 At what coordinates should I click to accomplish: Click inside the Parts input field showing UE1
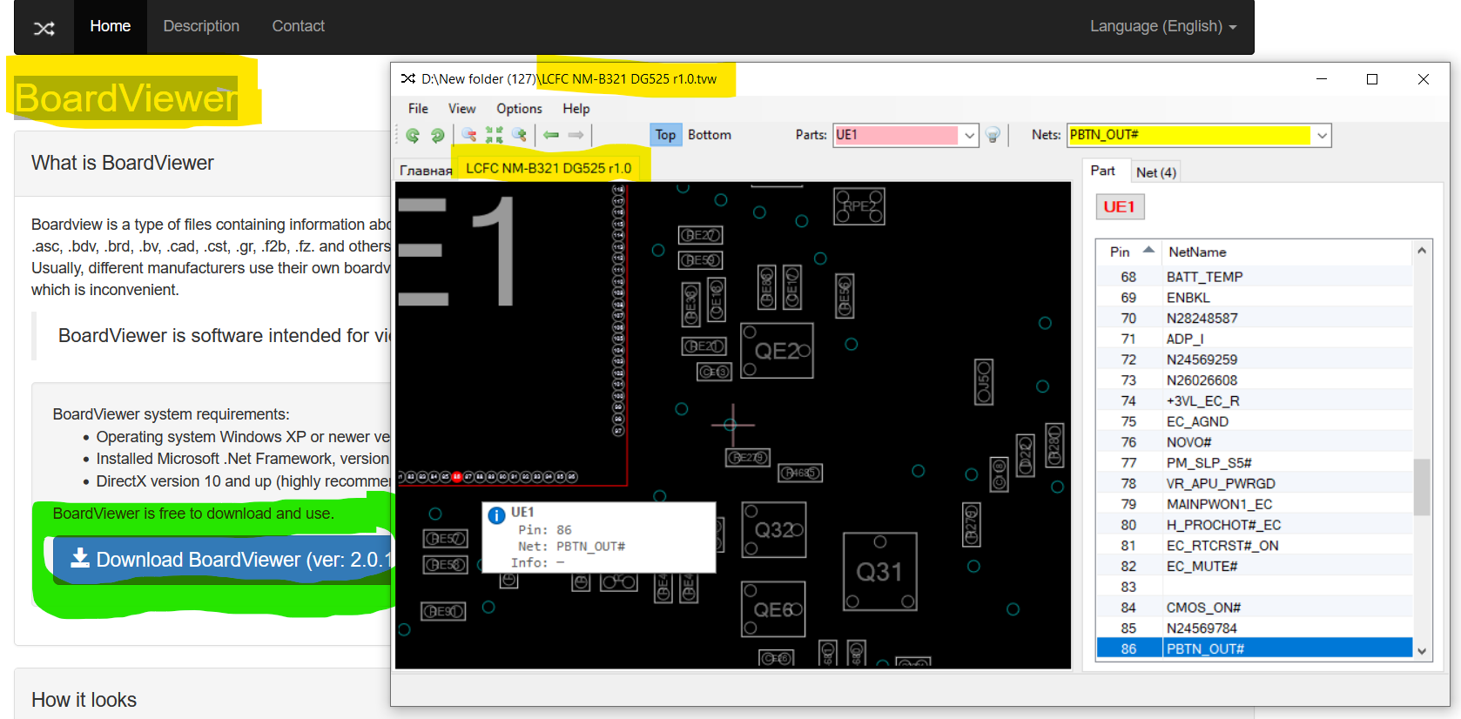pyautogui.click(x=896, y=135)
